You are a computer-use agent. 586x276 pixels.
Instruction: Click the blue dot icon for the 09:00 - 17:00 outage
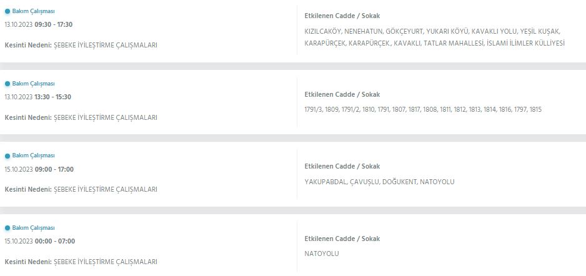click(7, 155)
